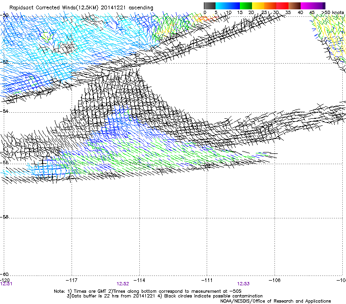Click the dark purple 45-50 knots legend color
Viewport: 346px width, 304px height.
click(x=319, y=6)
